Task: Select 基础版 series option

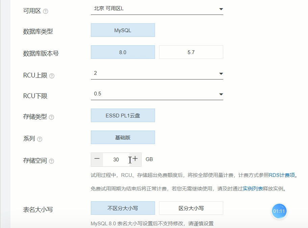Action: coord(123,137)
